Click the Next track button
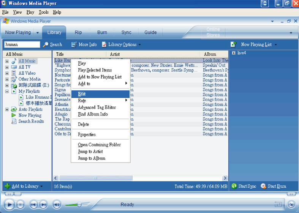 coord(43,205)
